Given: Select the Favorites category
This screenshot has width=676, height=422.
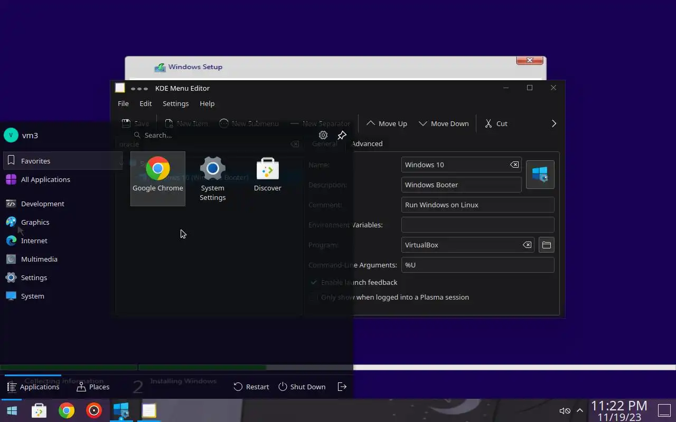Looking at the screenshot, I should click(62, 161).
